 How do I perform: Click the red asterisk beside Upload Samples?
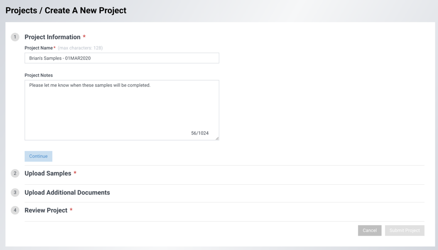pyautogui.click(x=75, y=173)
